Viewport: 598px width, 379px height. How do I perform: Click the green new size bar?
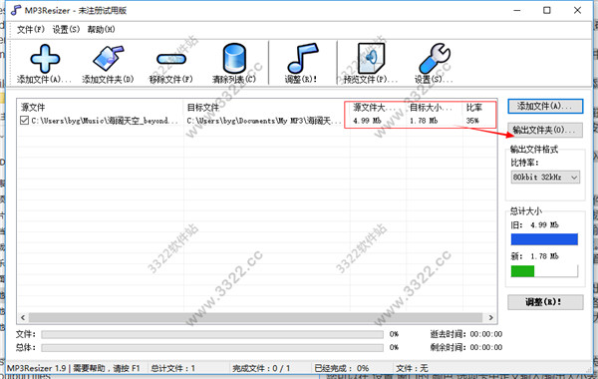tap(523, 271)
